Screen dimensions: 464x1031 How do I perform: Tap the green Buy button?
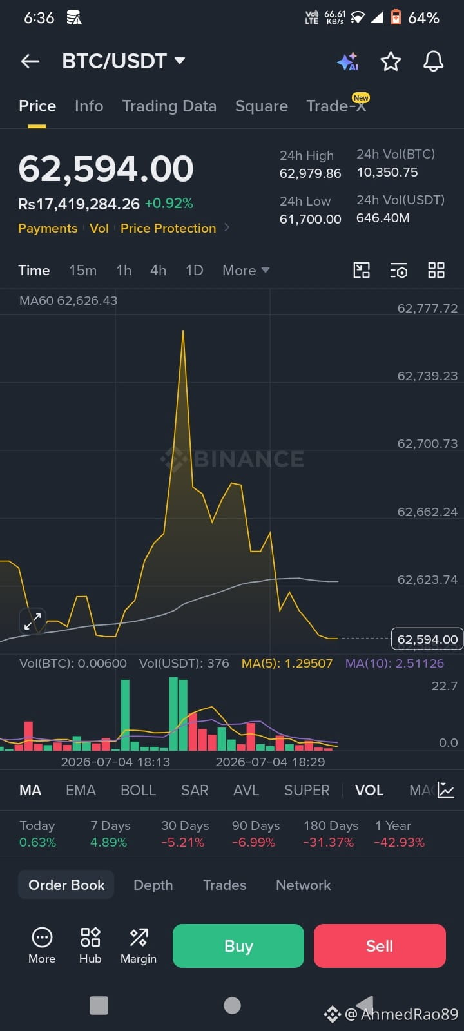tap(238, 946)
